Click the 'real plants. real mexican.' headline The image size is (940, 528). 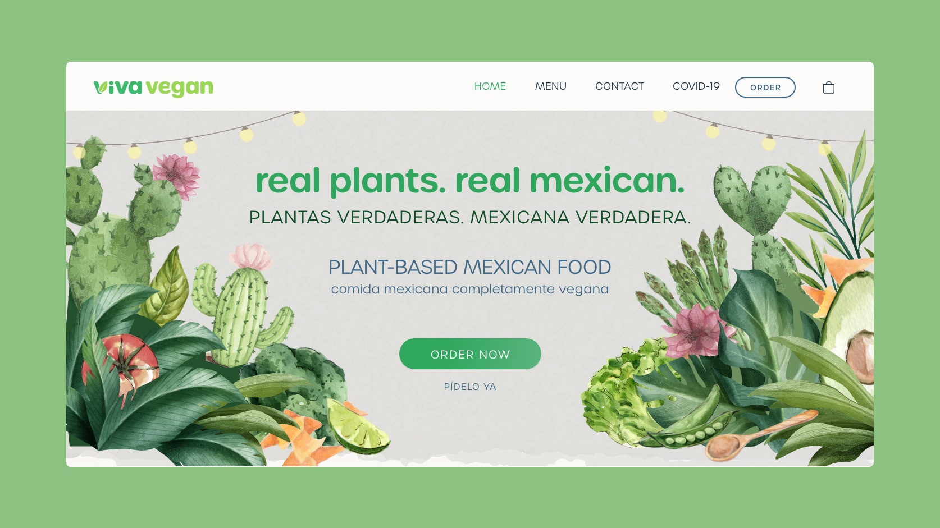point(470,181)
